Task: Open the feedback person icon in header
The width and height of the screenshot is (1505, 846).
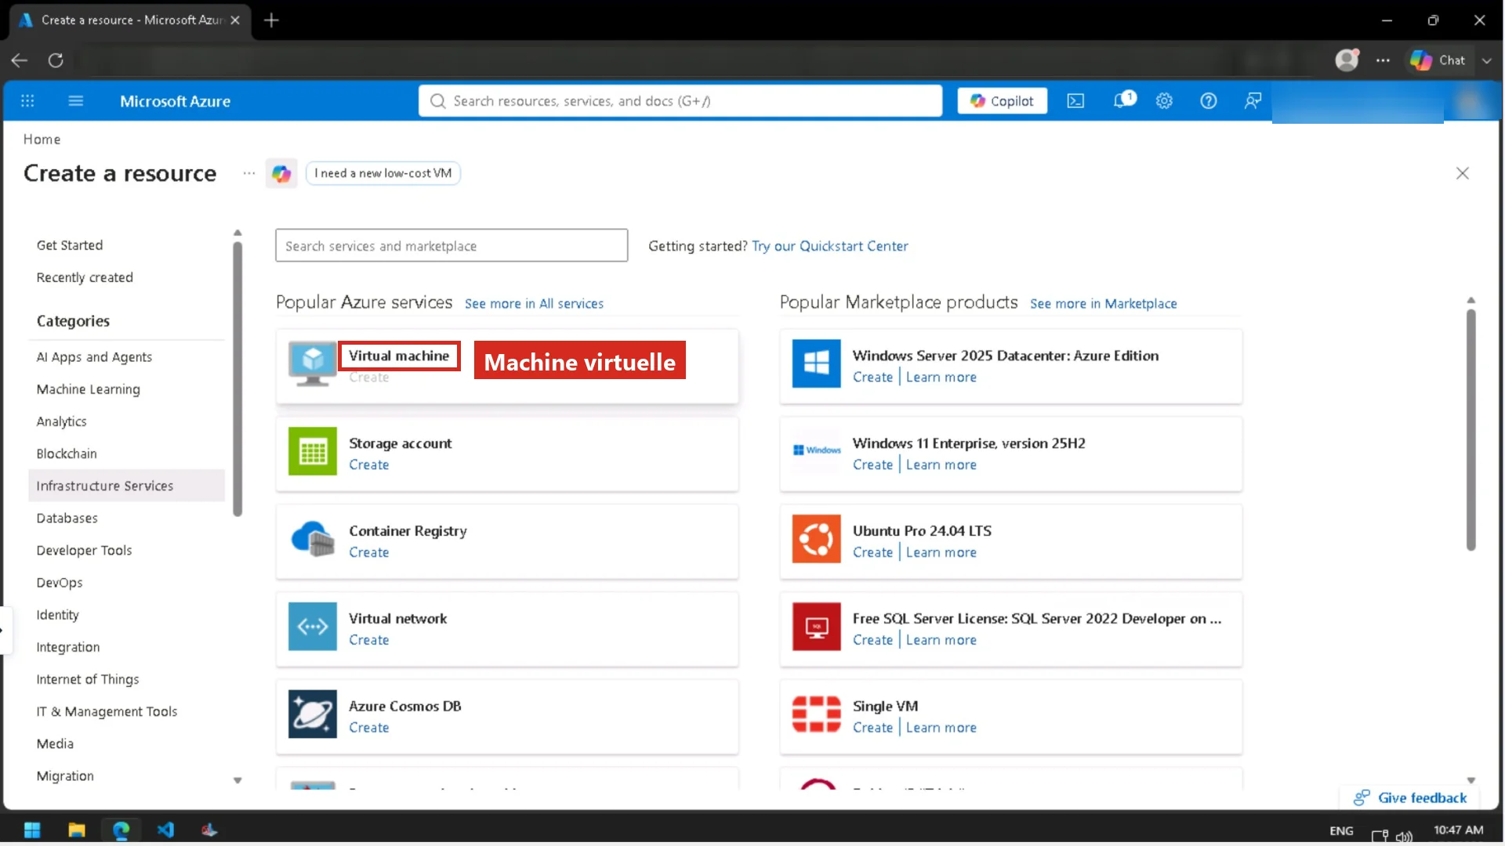Action: pyautogui.click(x=1253, y=101)
